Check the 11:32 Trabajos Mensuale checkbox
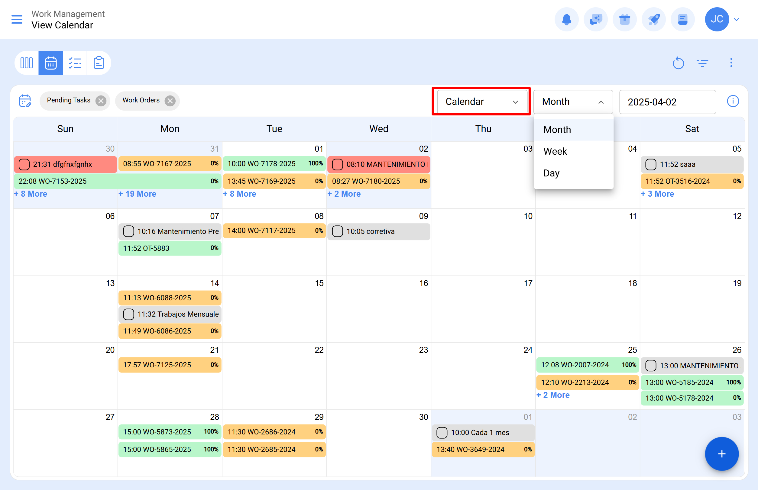 (129, 314)
